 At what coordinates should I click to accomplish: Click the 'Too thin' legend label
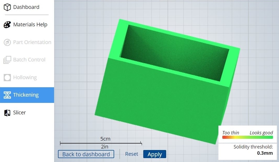tap(231, 133)
